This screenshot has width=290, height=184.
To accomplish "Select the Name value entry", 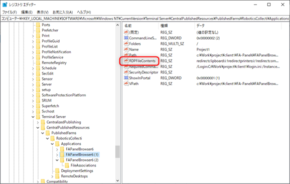I will [134, 49].
